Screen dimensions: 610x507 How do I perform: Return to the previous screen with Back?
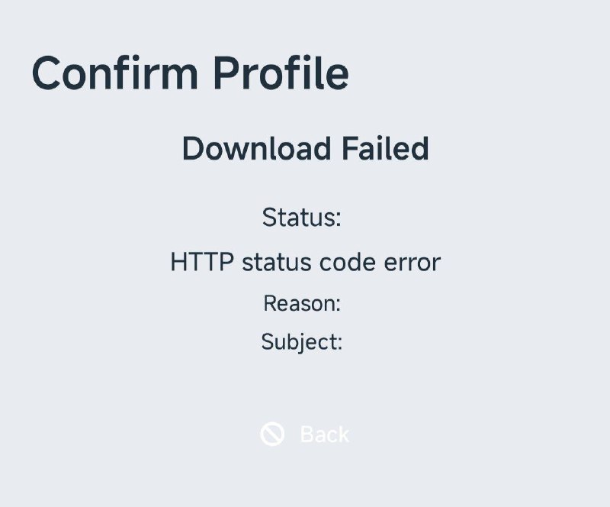coord(324,434)
